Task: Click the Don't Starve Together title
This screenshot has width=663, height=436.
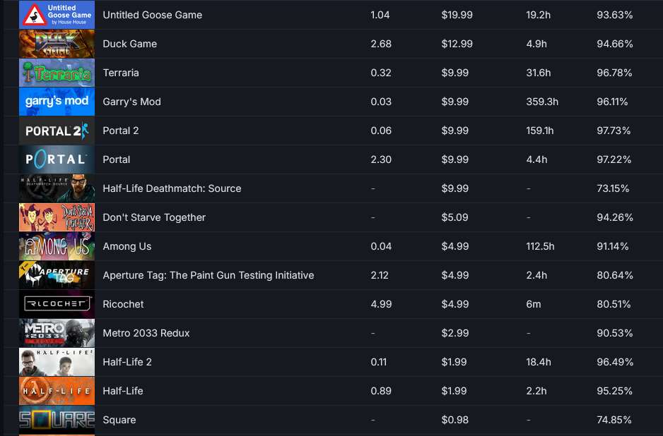Action: [154, 217]
